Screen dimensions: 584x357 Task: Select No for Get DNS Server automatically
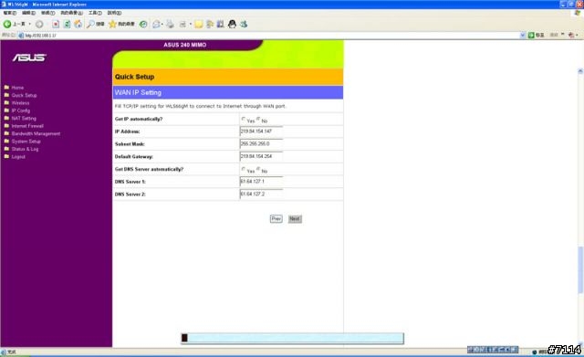258,169
